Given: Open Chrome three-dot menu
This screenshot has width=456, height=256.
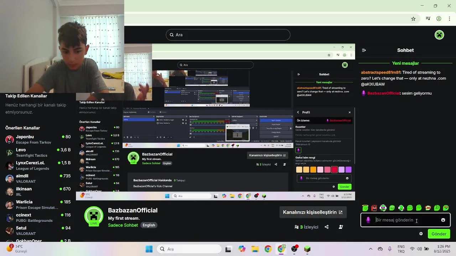Looking at the screenshot, I should [450, 19].
